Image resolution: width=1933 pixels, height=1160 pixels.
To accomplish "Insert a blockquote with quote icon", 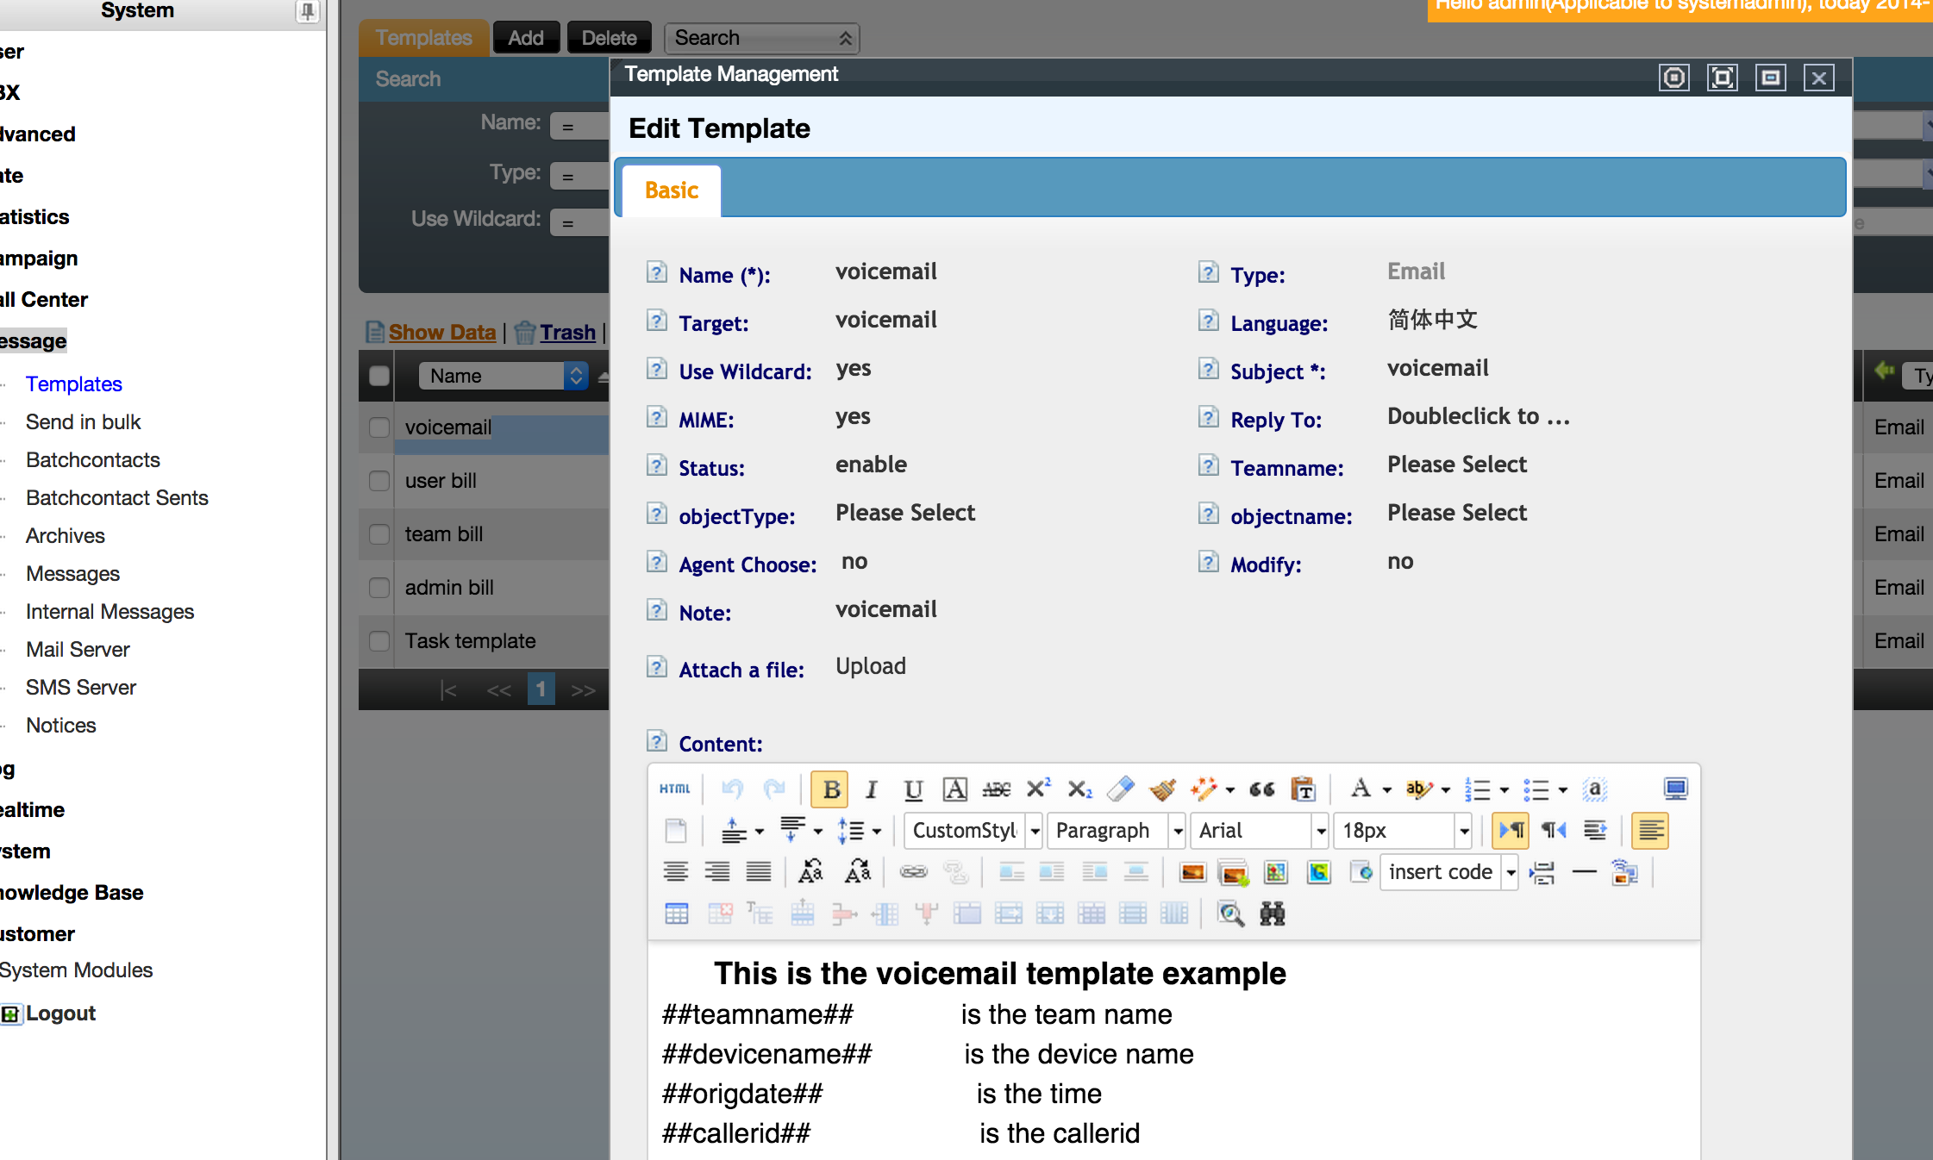I will (x=1261, y=789).
